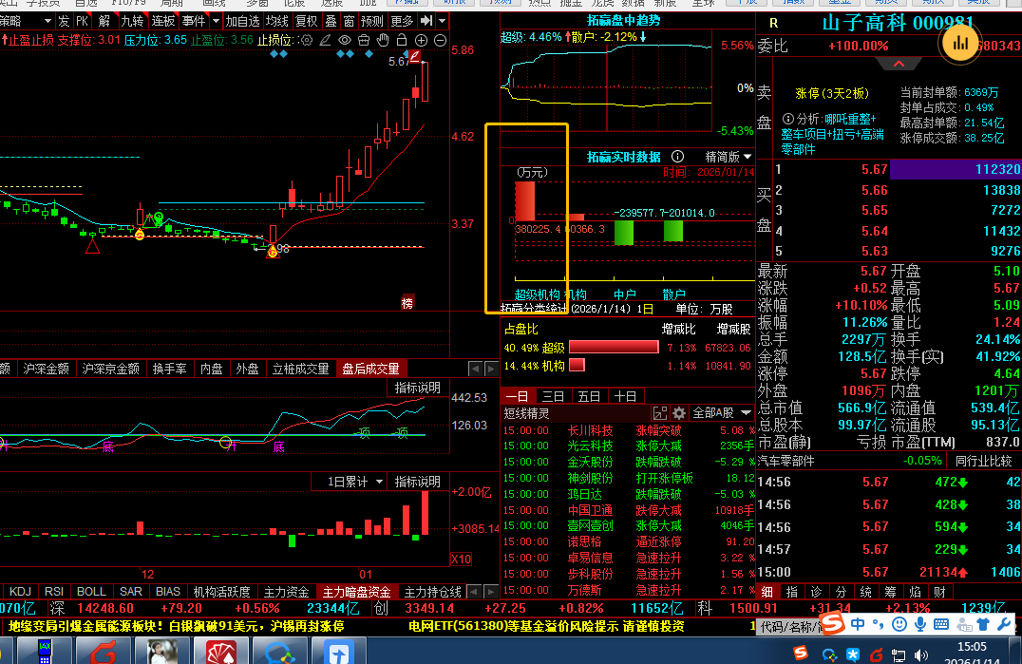The image size is (1022, 664).
Task: Select the pen drawing tool
Action: click(325, 41)
